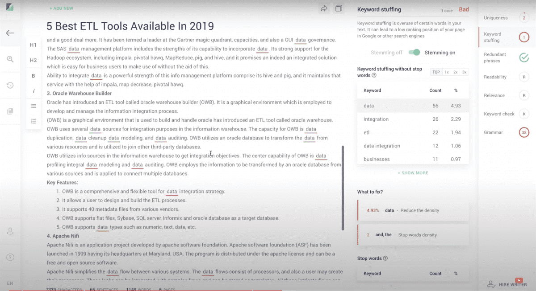Click the Redundant phrases green checkmark icon
The height and width of the screenshot is (291, 536).
tap(524, 57)
